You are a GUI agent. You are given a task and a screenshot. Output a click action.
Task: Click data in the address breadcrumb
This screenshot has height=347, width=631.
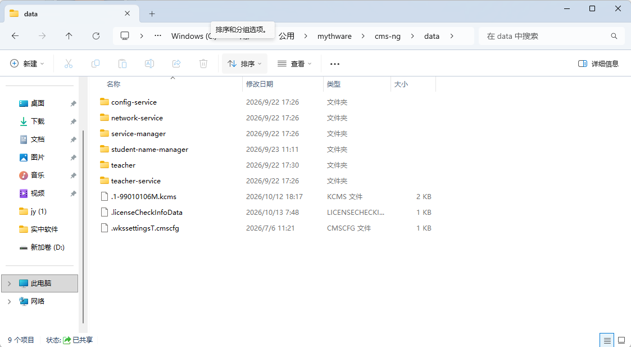click(x=432, y=36)
